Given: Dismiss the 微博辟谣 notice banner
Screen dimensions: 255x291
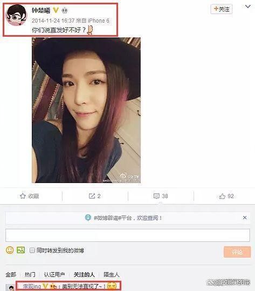Looking at the screenshot, I should (245, 218).
